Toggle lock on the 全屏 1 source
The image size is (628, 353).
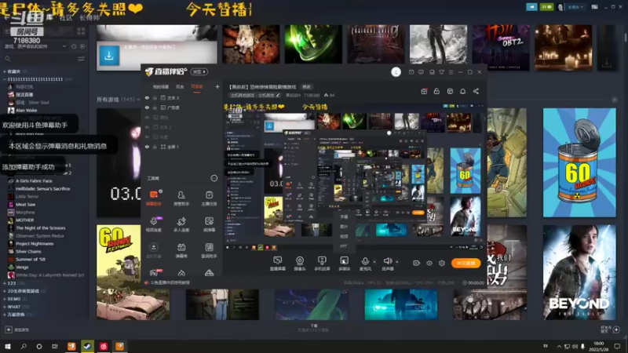(x=155, y=147)
